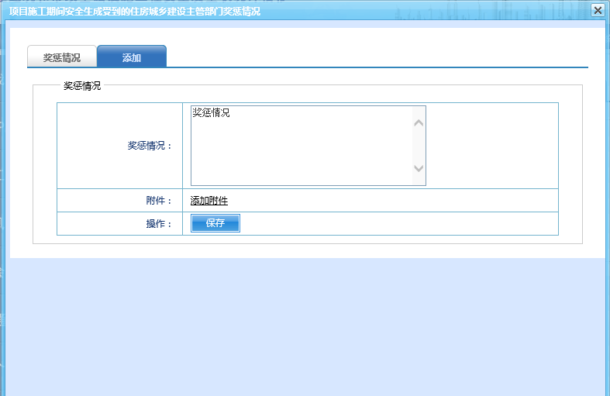Open the 添加附件 link

[x=209, y=201]
